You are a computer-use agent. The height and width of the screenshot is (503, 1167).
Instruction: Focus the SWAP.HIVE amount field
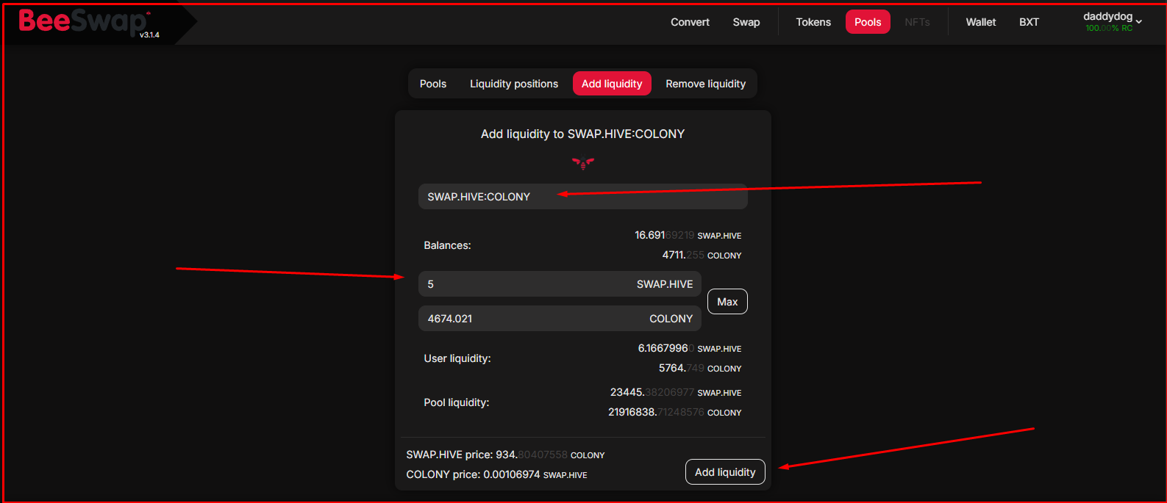[x=560, y=284]
